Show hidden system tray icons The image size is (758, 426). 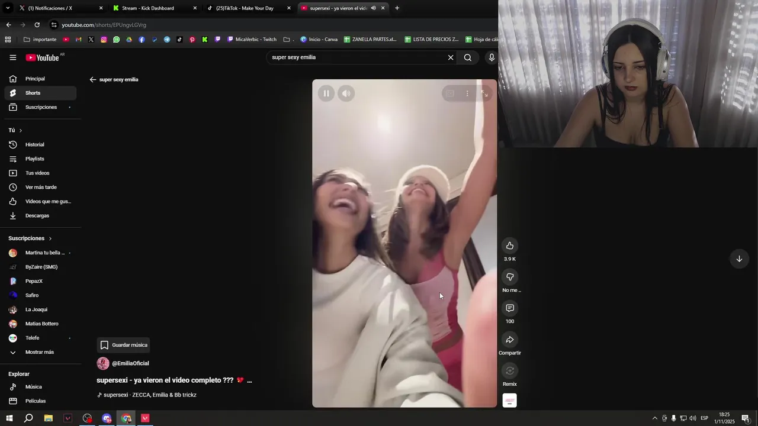(654, 418)
